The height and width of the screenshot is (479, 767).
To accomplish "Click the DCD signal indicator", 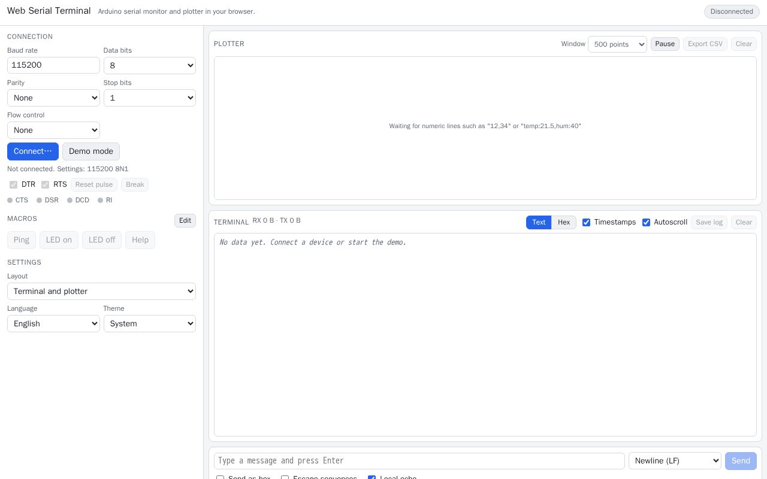I will (x=78, y=200).
